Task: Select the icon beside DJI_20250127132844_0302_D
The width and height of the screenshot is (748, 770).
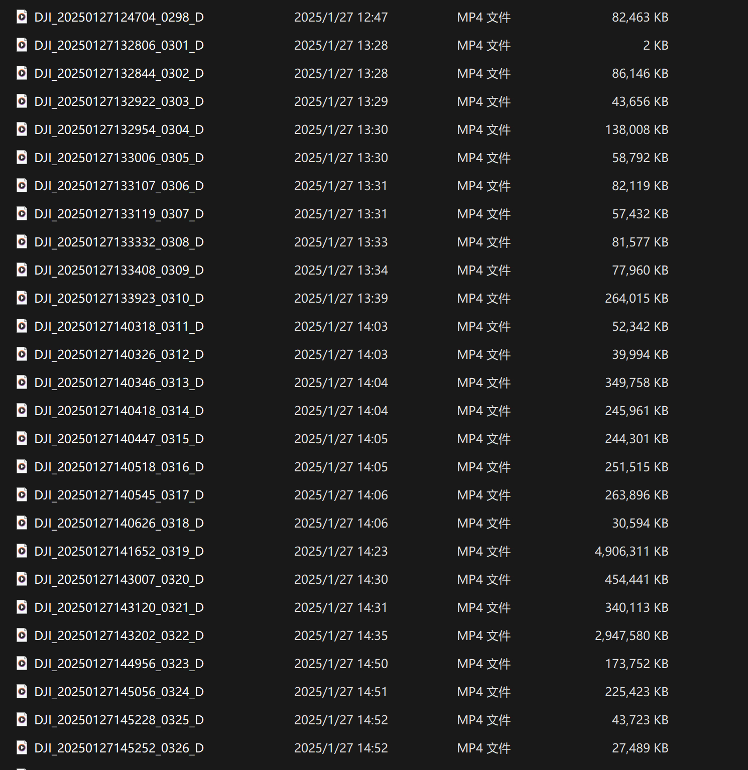Action: [x=22, y=73]
